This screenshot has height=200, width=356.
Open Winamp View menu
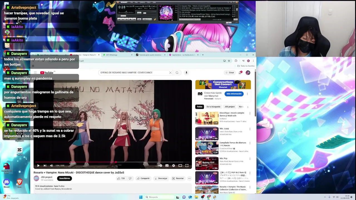[x=149, y=2]
